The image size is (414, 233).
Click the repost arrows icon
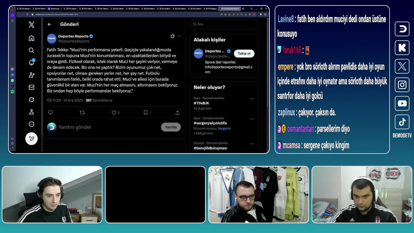[x=82, y=113]
